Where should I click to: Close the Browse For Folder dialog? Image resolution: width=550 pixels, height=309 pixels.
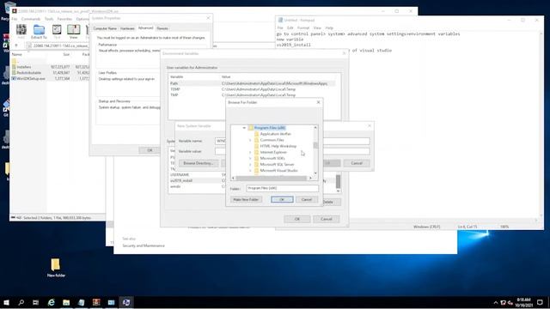(318, 102)
